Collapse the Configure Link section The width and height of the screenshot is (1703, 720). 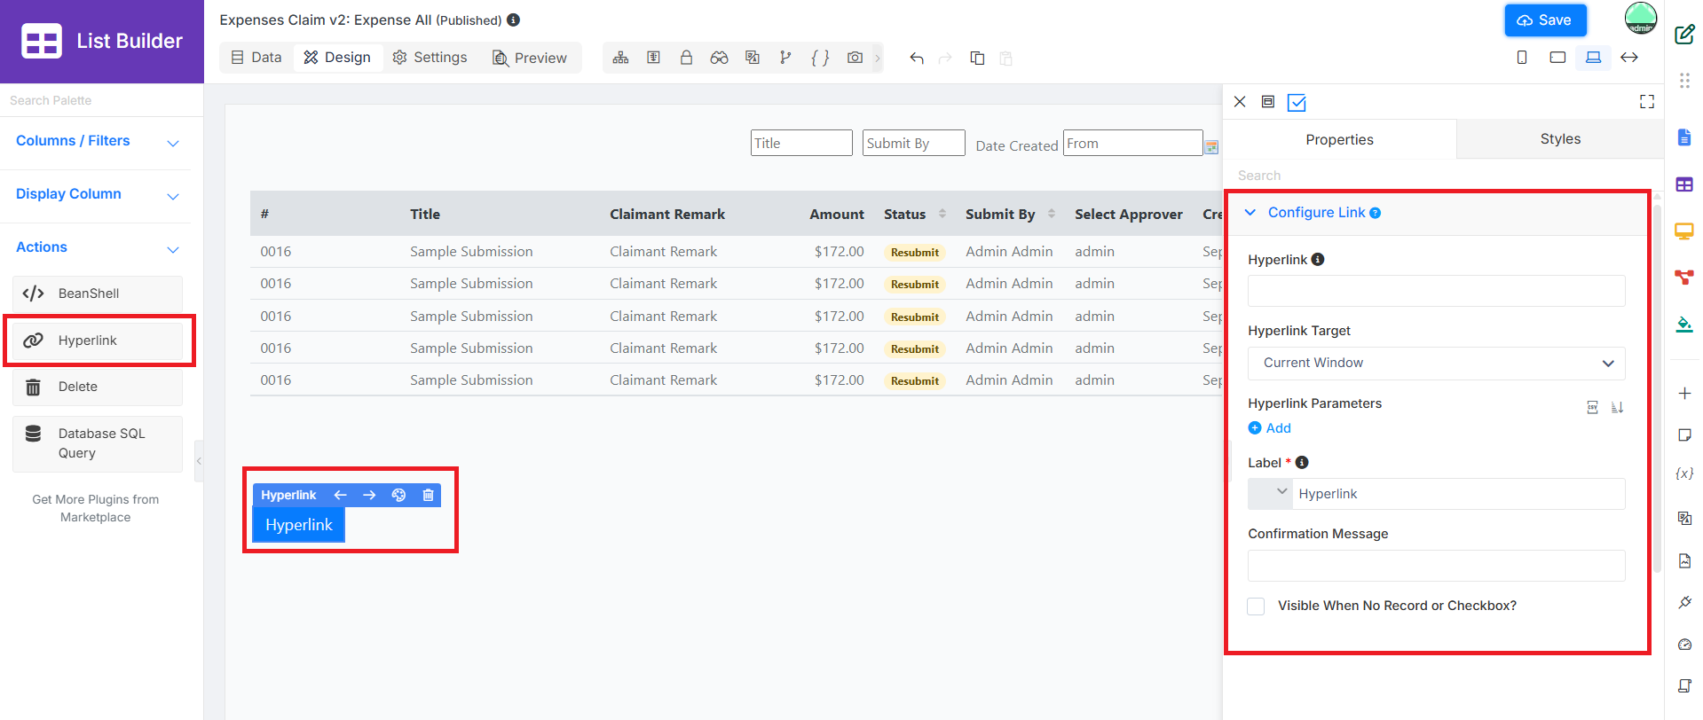pyautogui.click(x=1250, y=212)
